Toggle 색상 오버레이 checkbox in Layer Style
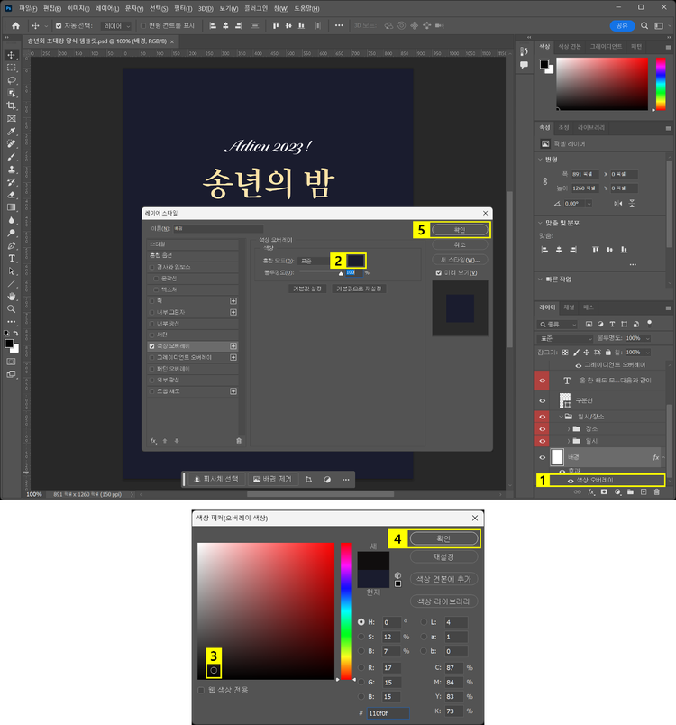The image size is (676, 725). pos(151,346)
